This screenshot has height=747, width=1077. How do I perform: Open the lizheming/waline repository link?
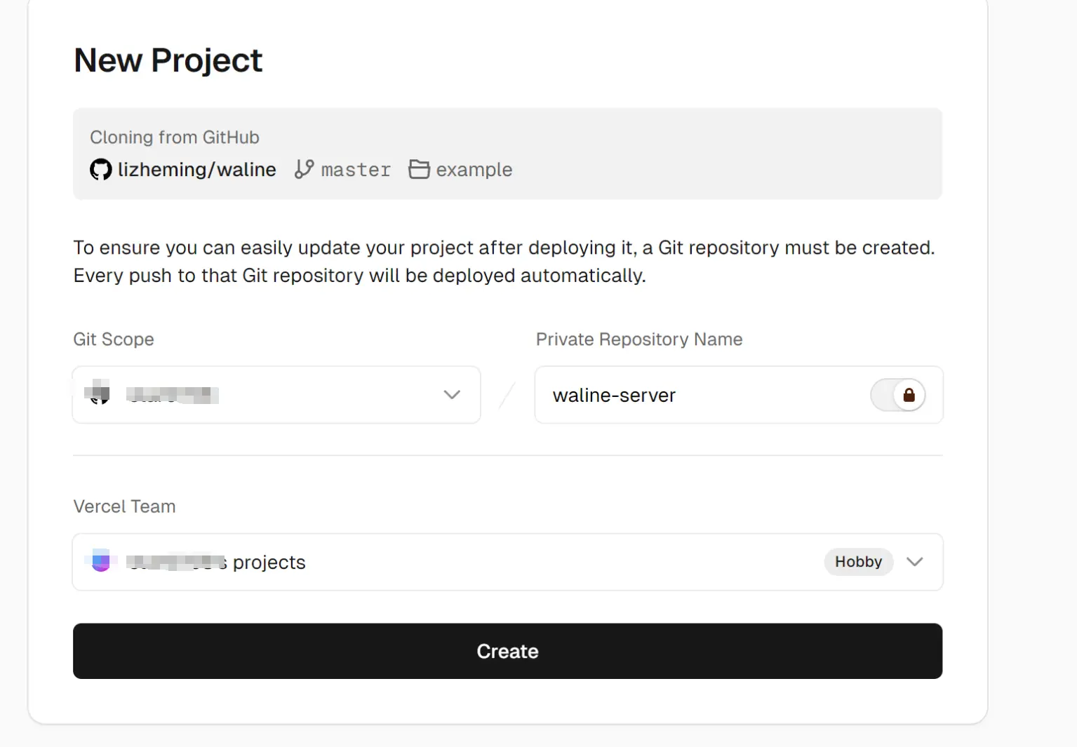[196, 170]
